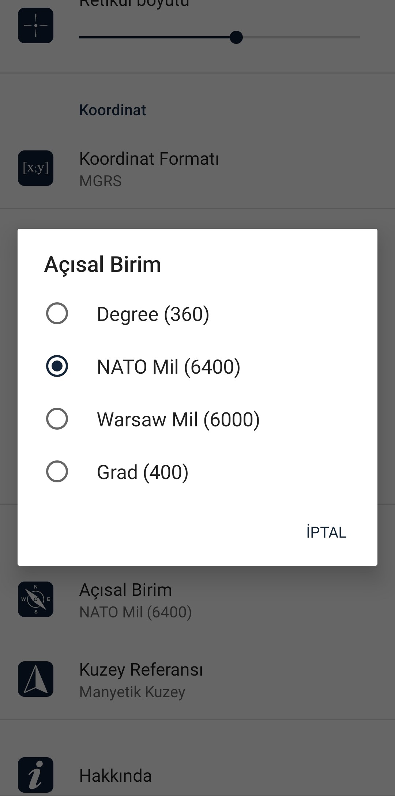This screenshot has height=796, width=395.
Task: Tap the north reference arrow icon
Action: click(x=35, y=679)
